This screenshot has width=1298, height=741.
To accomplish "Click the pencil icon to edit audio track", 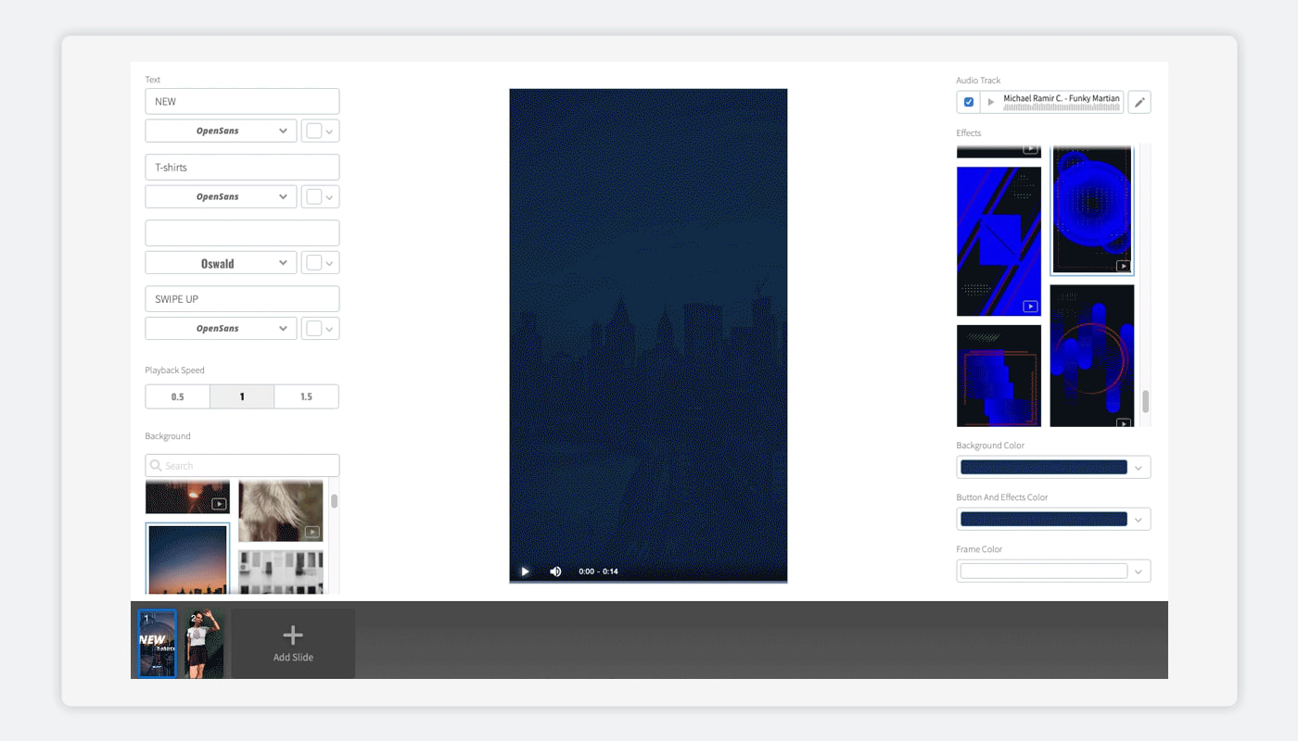I will coord(1139,102).
